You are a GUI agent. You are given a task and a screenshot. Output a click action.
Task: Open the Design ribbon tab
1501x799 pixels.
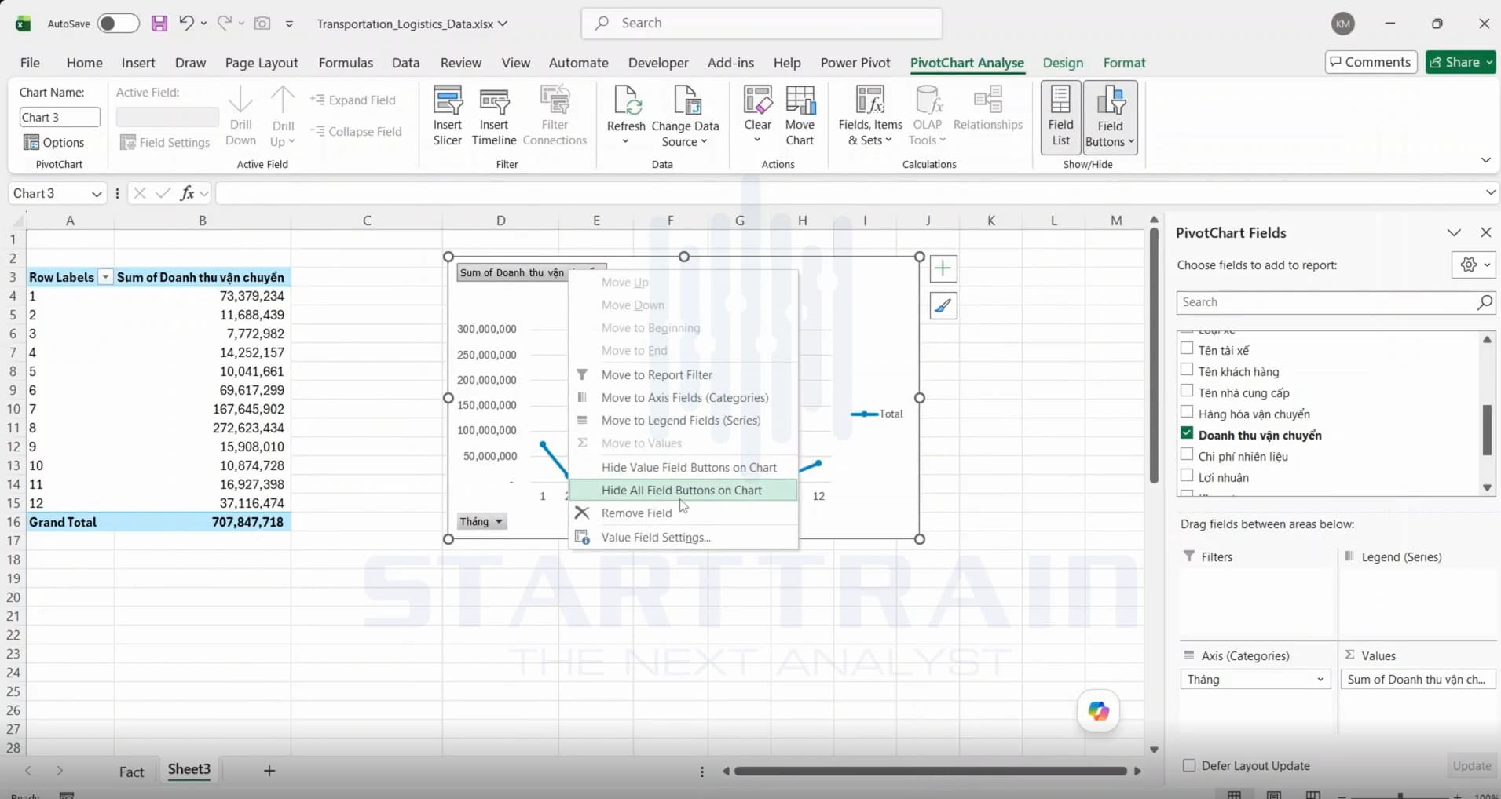click(1063, 63)
